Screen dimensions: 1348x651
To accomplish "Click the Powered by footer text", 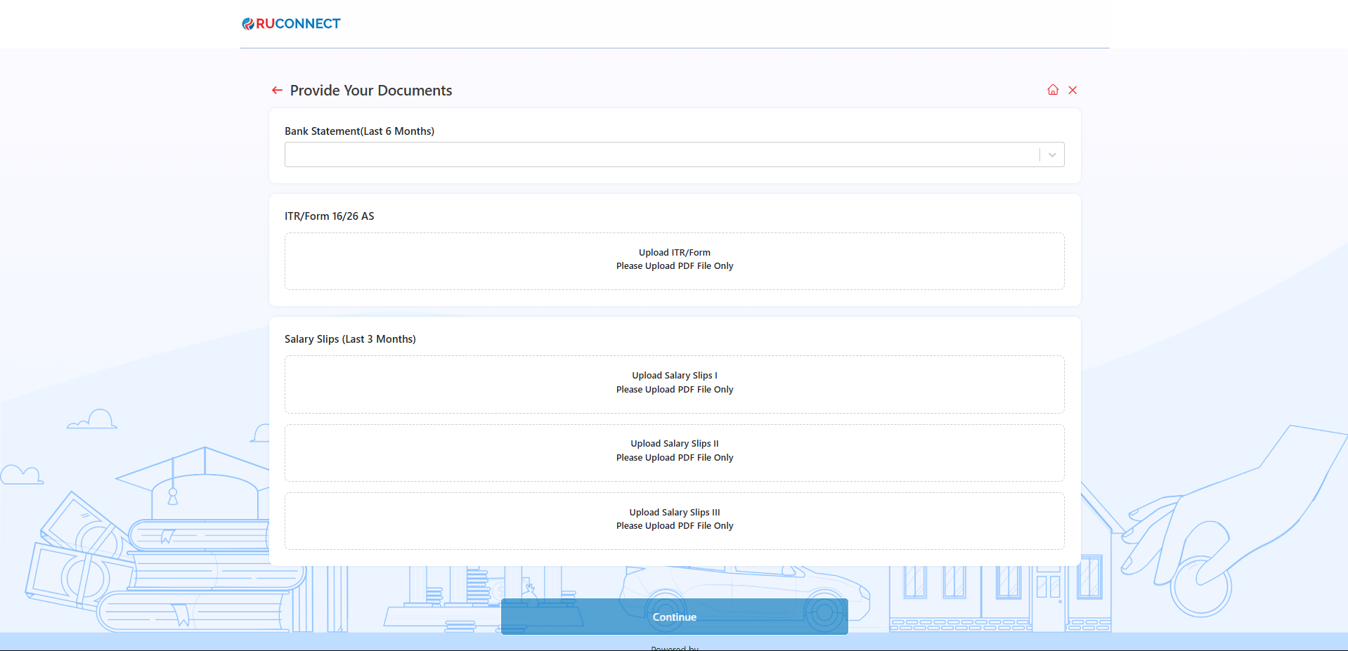I will (x=674, y=647).
